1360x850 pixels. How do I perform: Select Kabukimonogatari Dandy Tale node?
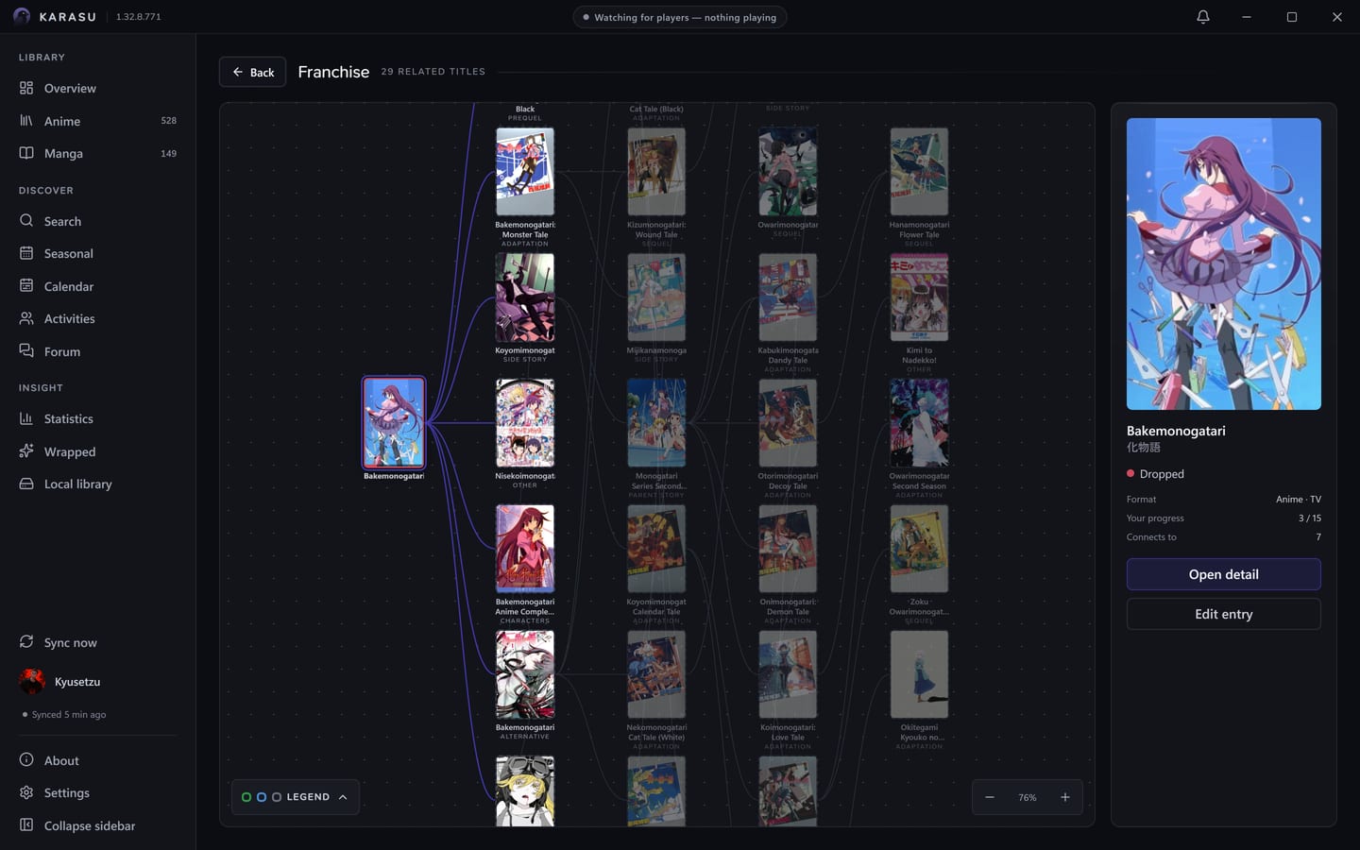(788, 297)
